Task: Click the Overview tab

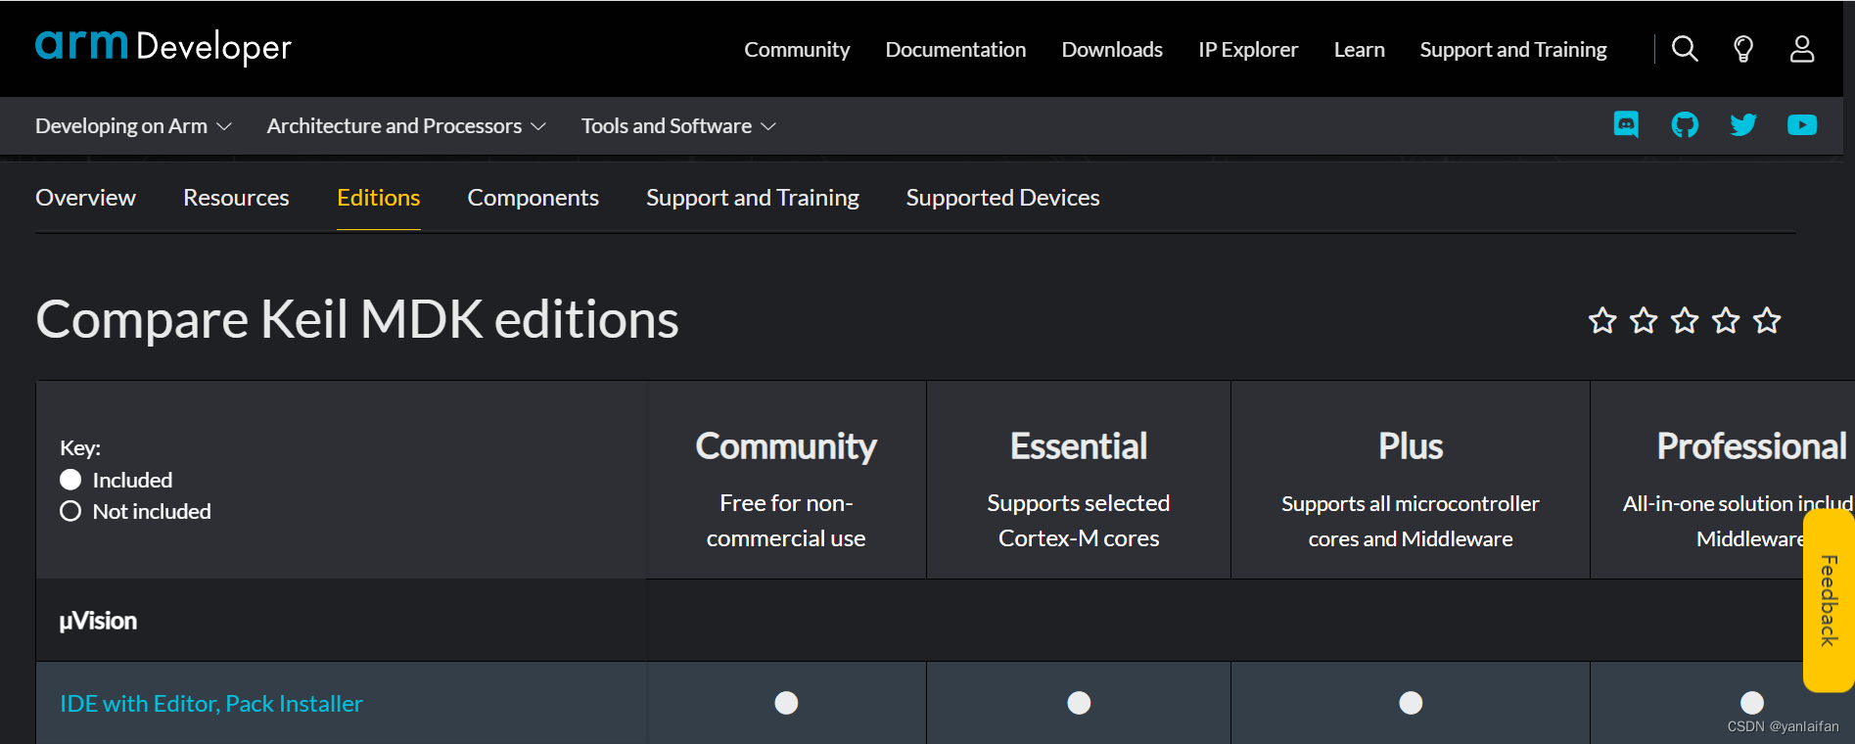Action: [x=86, y=198]
